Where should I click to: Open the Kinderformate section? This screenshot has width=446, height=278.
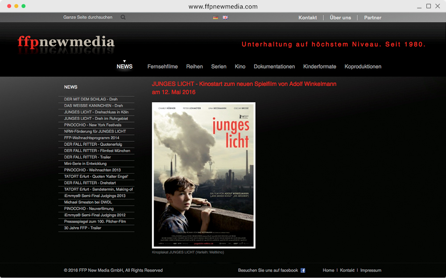click(x=320, y=66)
